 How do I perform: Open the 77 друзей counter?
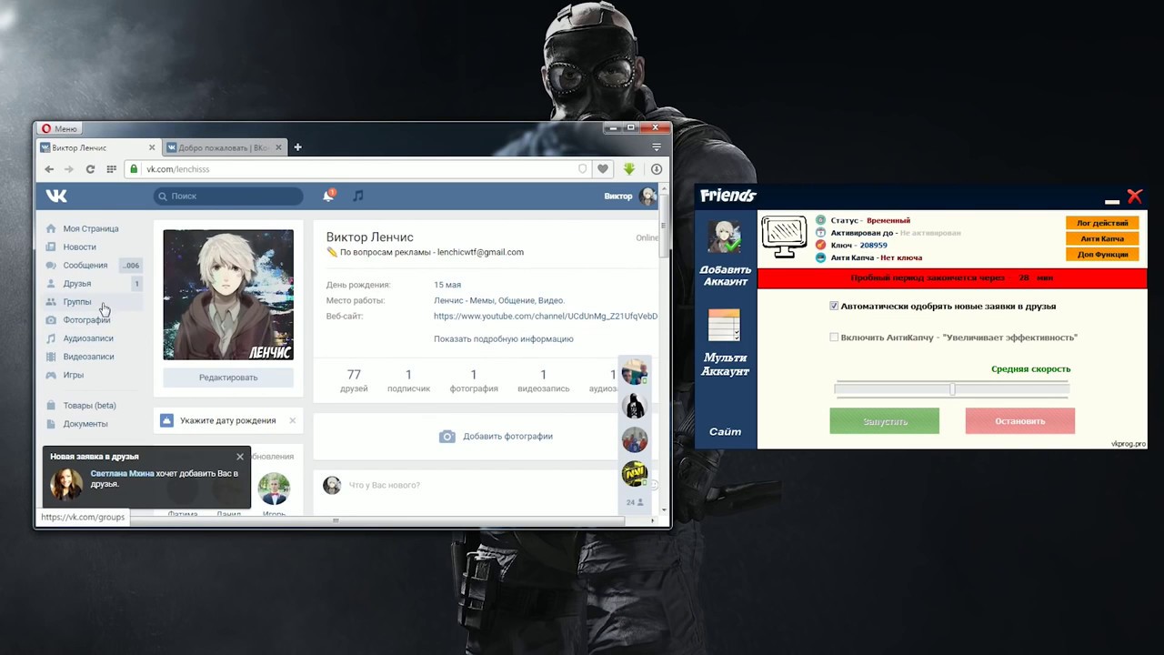[354, 380]
